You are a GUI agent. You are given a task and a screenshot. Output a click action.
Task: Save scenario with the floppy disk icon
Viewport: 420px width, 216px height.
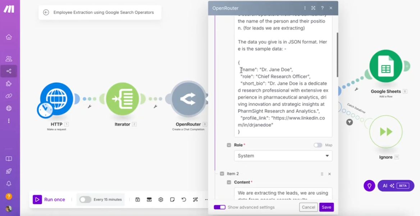tap(138, 199)
